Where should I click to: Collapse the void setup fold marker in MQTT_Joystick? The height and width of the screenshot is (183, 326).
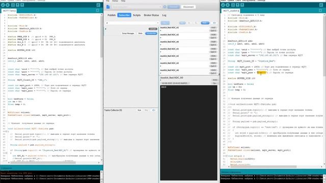(226, 156)
